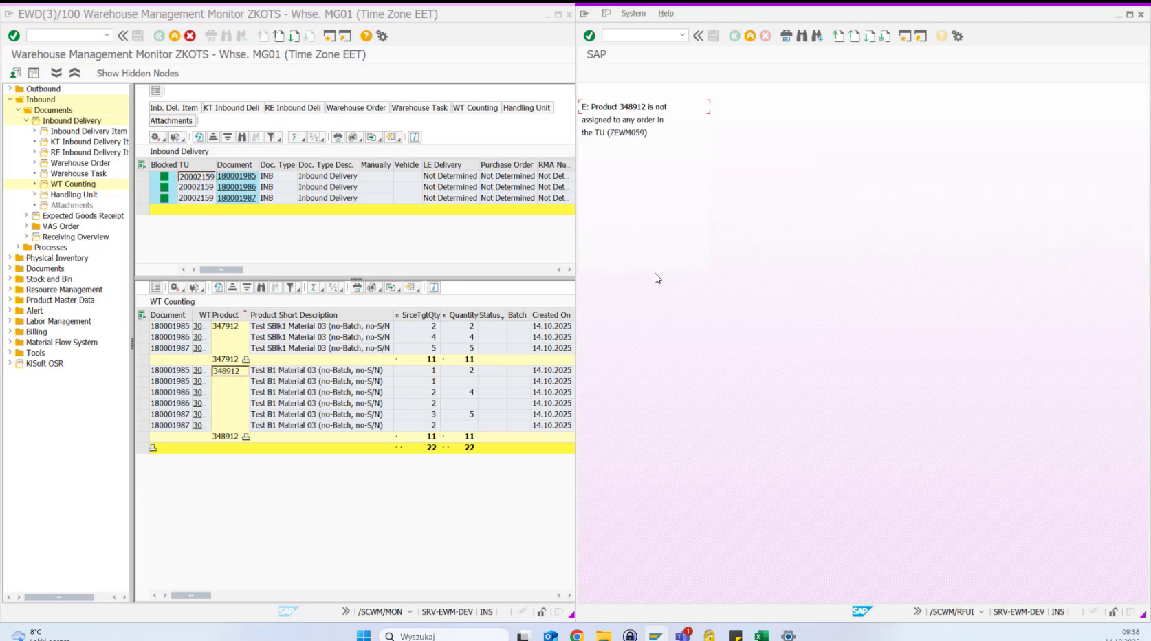Toggle Show Hidden Nodes
This screenshot has width=1151, height=641.
pos(137,73)
